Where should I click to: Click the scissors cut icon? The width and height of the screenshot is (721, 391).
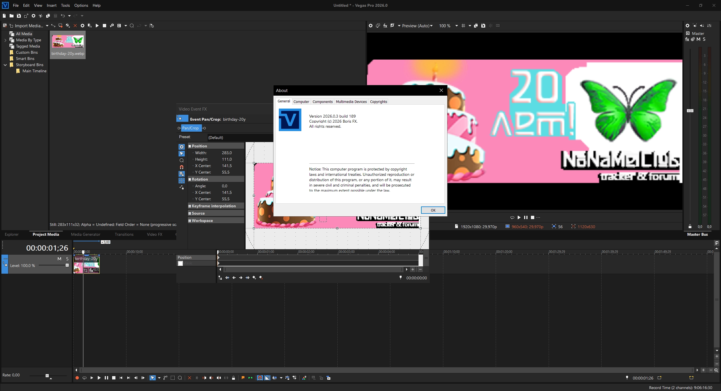pos(41,16)
